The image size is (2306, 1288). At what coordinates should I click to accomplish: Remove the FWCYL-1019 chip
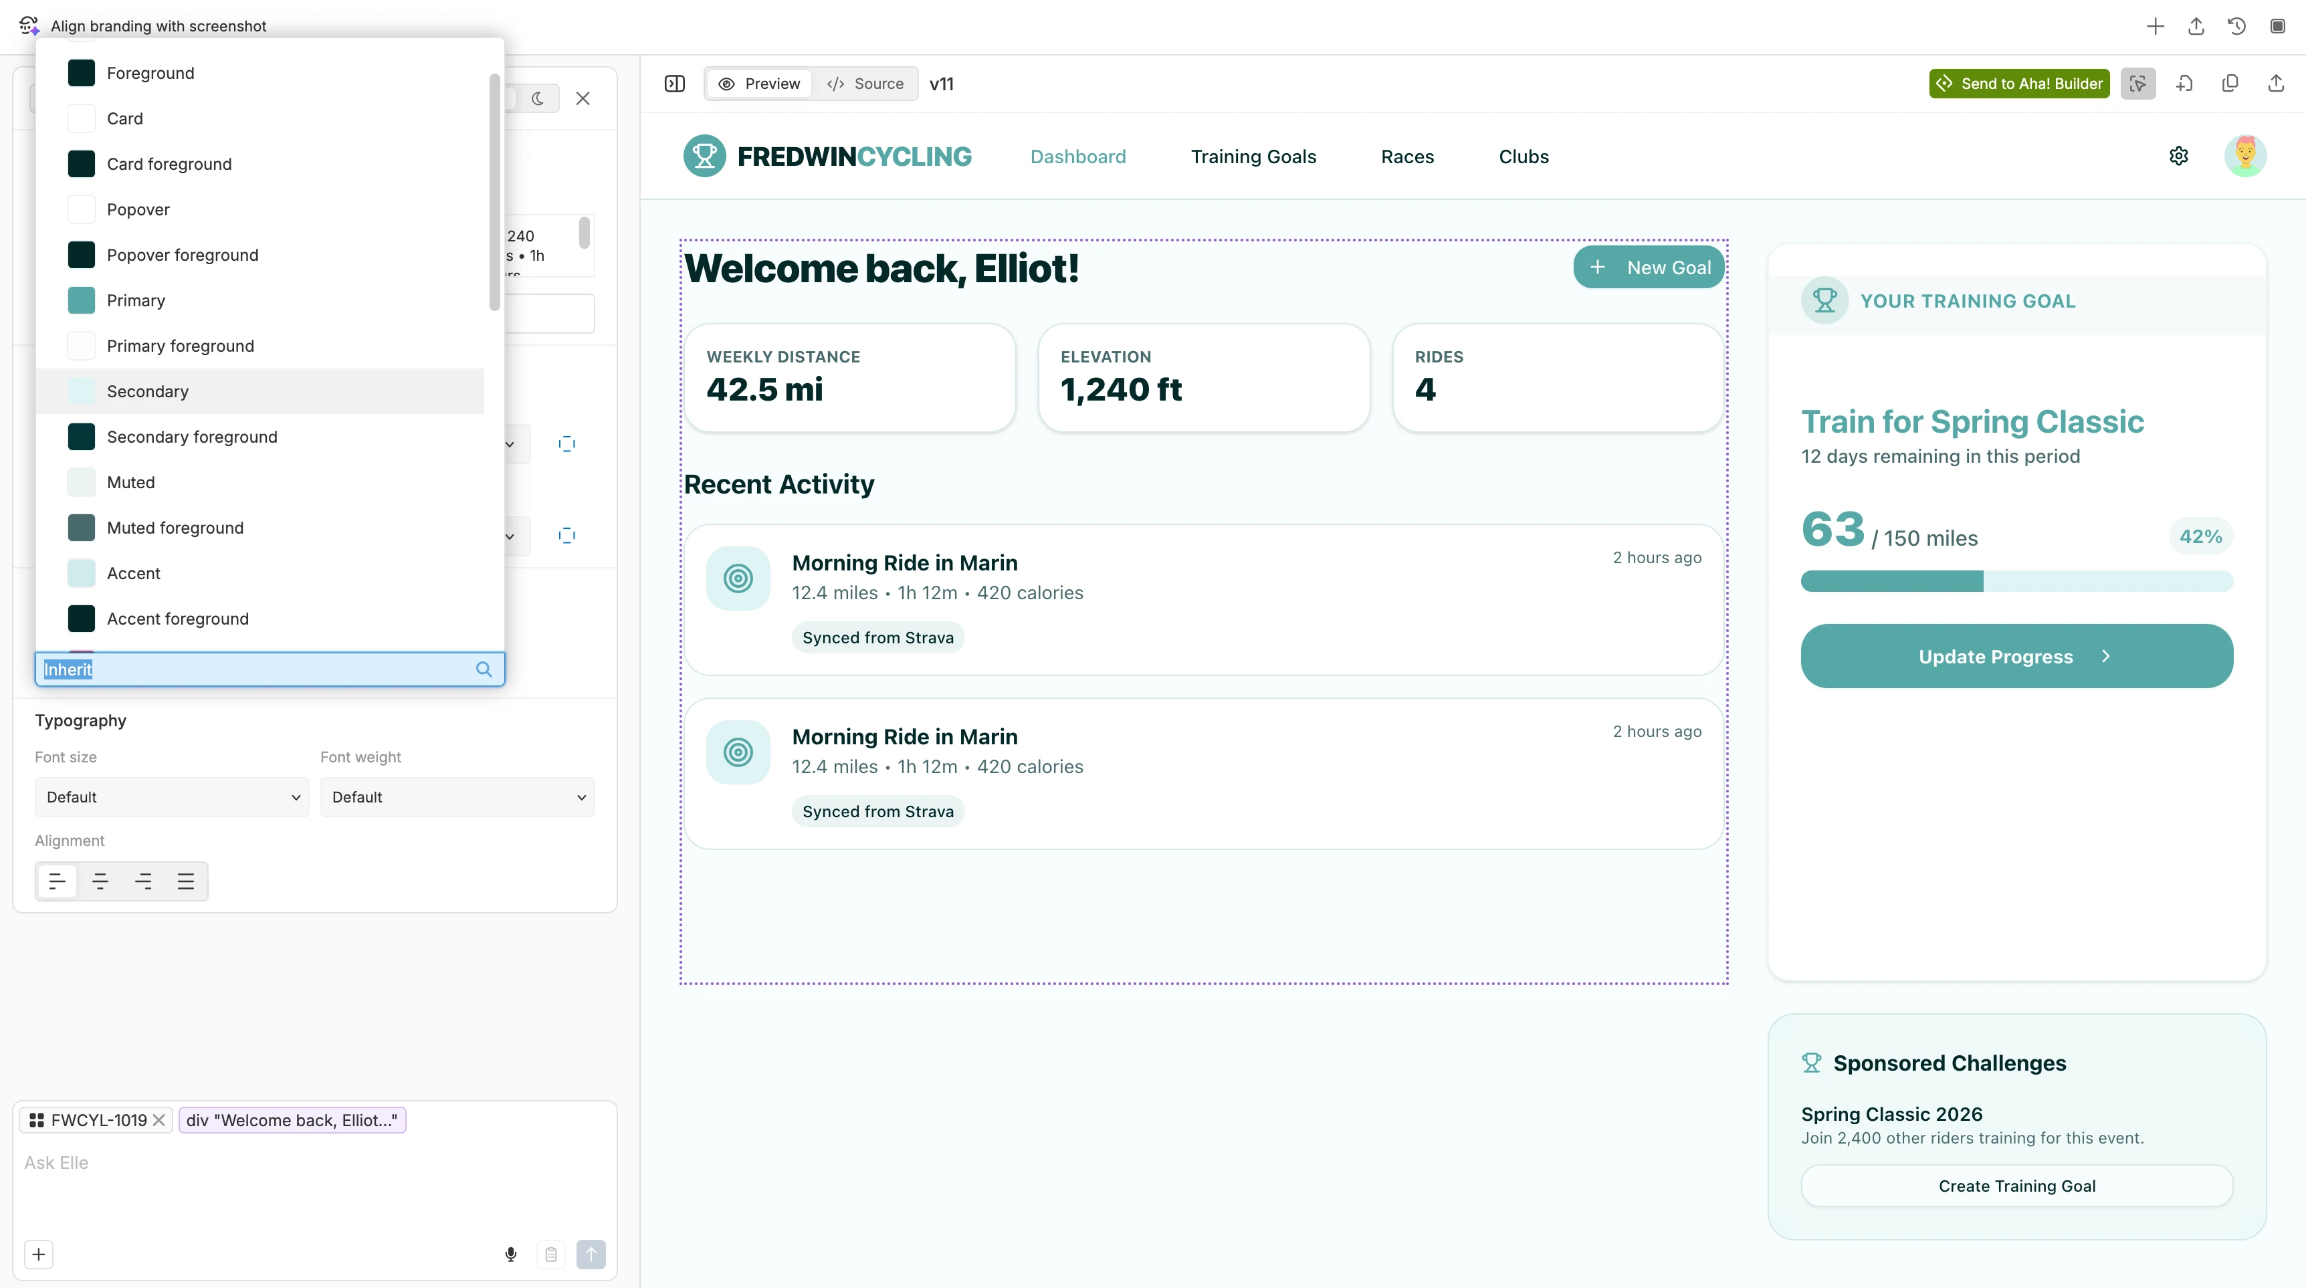pos(159,1121)
